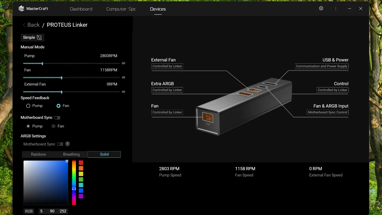
Task: Pick the purple color swatch
Action: point(81,196)
